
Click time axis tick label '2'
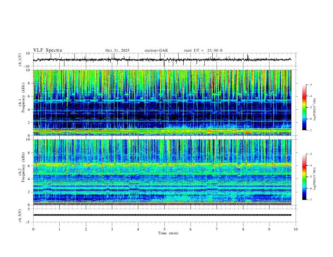click(86, 229)
